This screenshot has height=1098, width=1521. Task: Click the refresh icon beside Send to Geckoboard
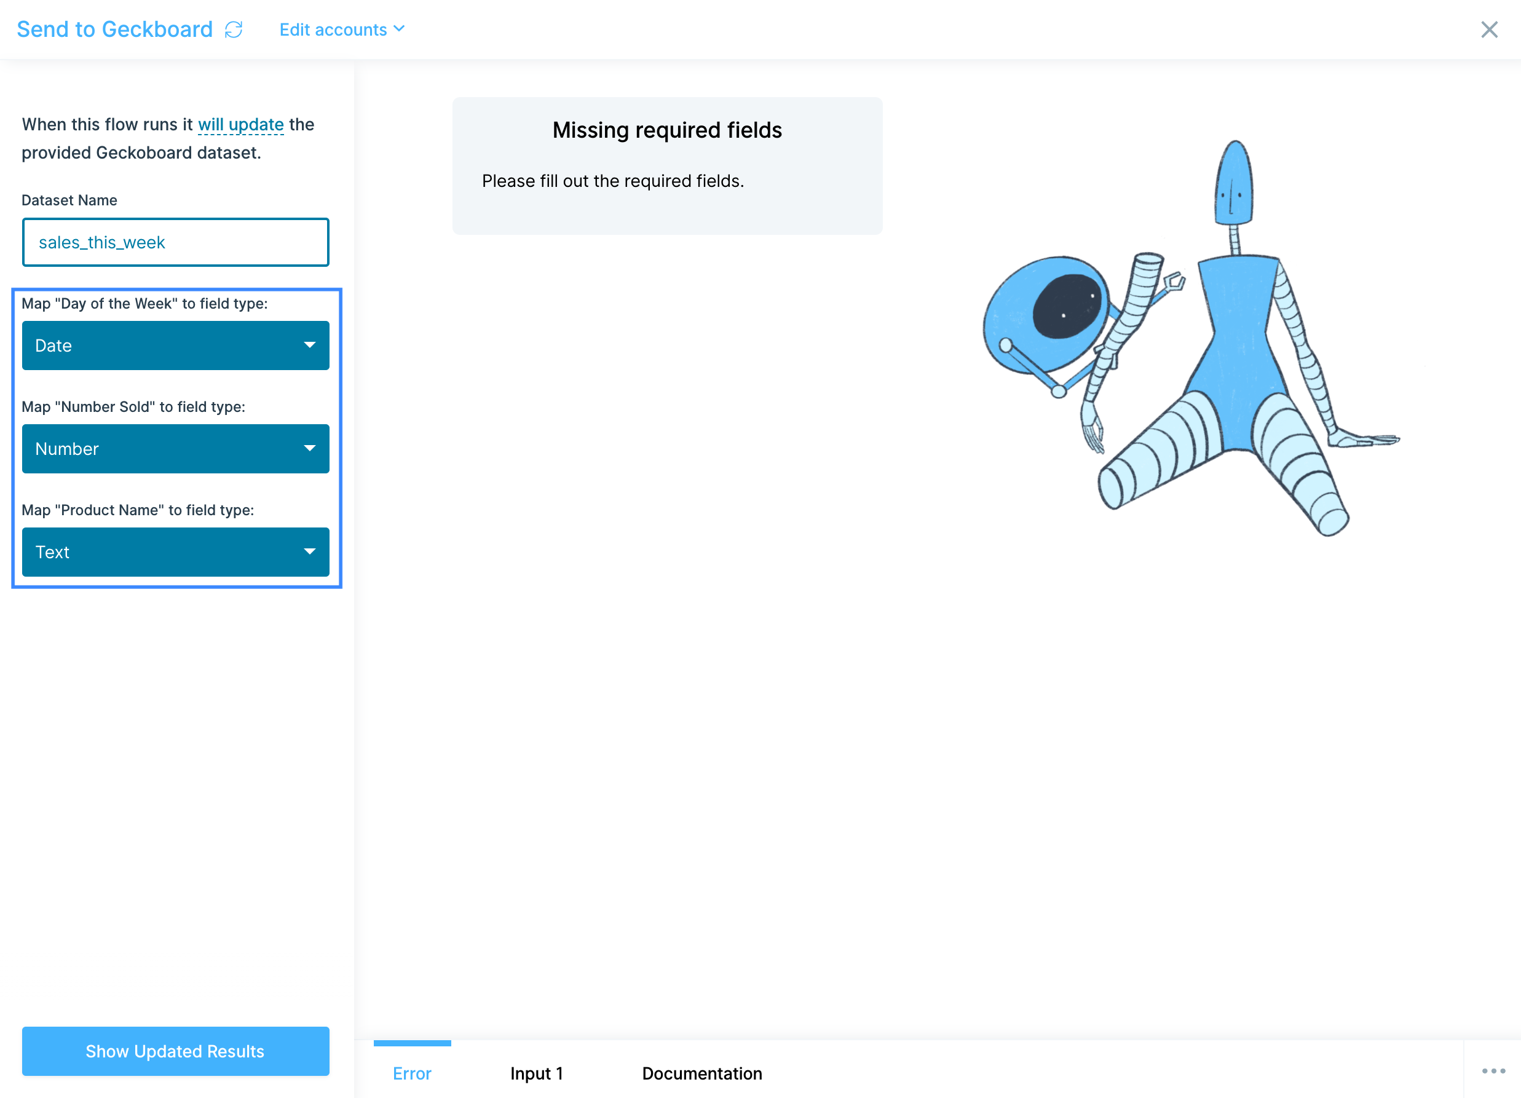pyautogui.click(x=234, y=30)
